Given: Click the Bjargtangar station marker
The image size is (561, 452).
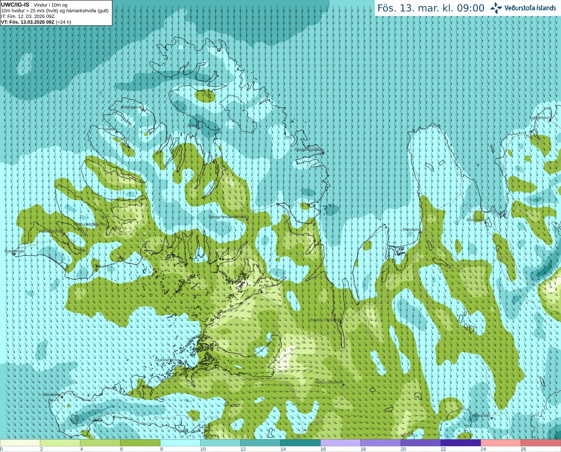Looking at the screenshot, I should coord(14,254).
